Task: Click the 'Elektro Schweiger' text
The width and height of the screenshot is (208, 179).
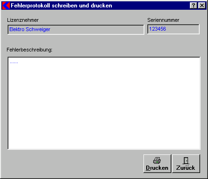Action: click(x=30, y=29)
